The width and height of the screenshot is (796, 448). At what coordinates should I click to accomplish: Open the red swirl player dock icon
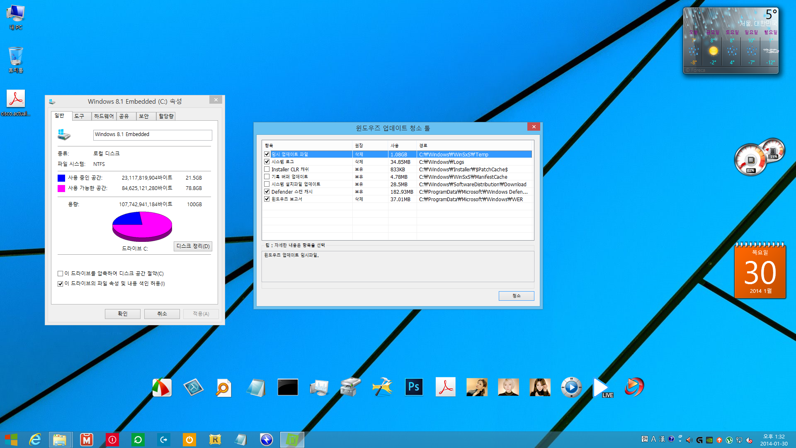[x=634, y=387]
